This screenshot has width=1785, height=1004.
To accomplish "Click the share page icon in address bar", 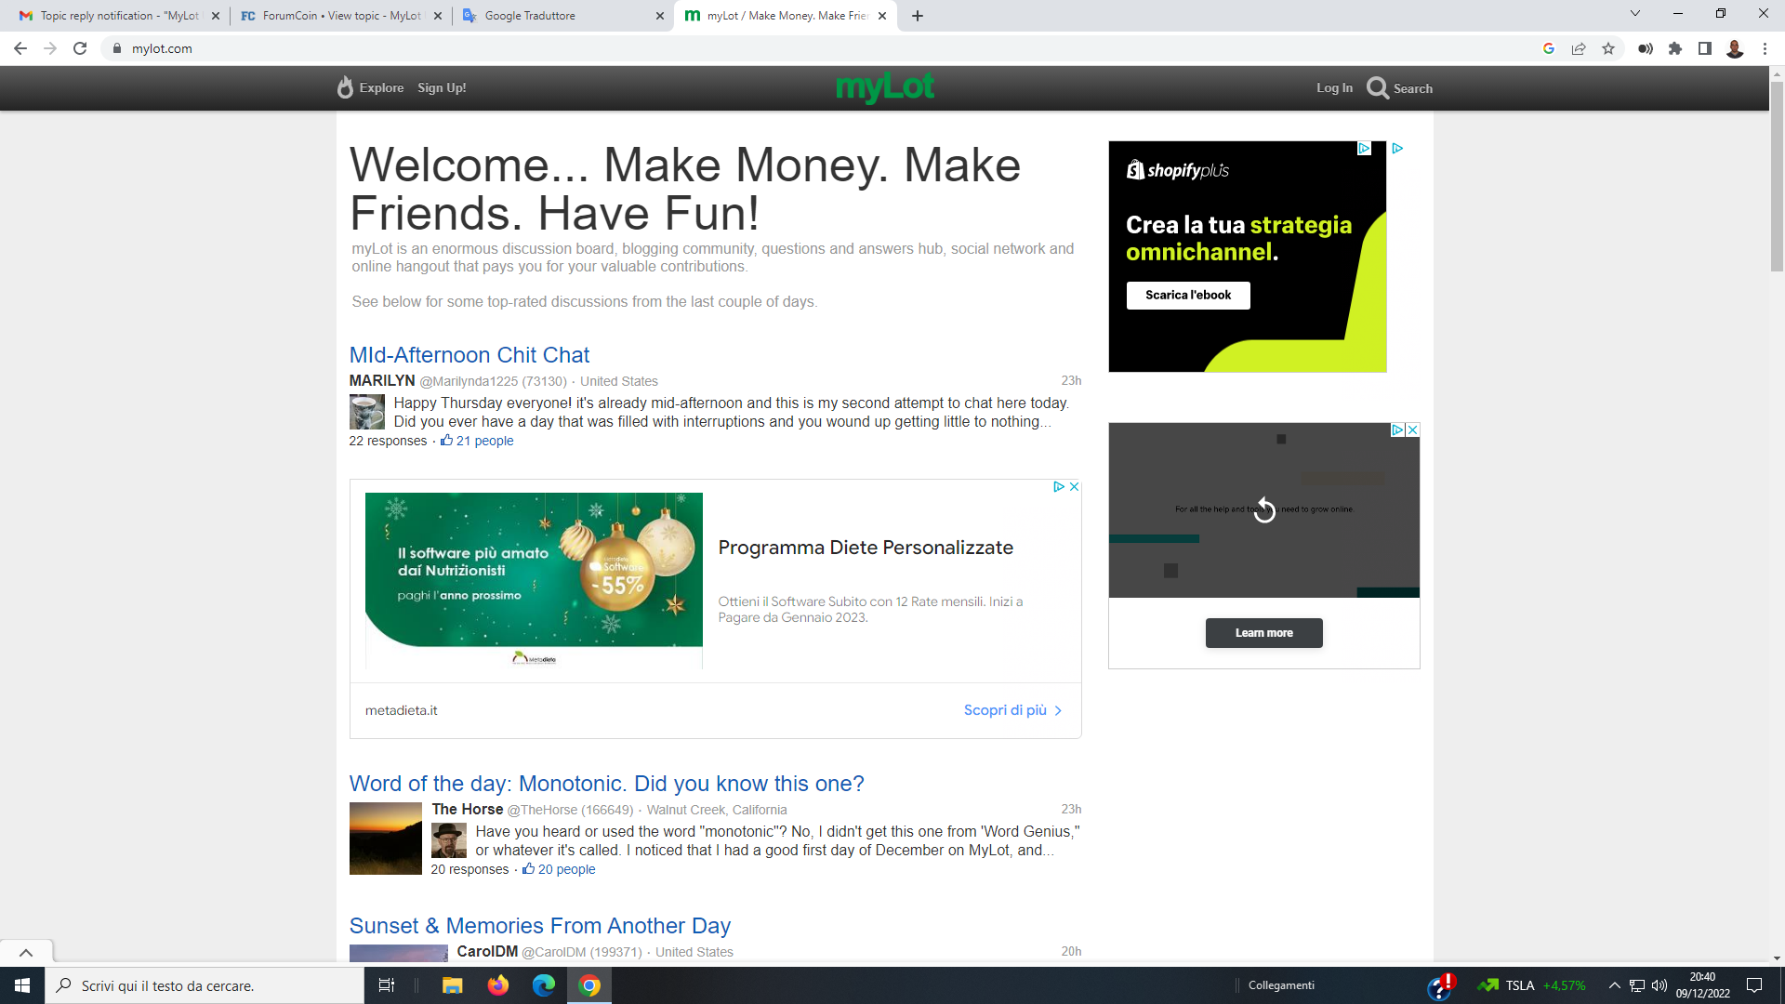I will point(1579,48).
